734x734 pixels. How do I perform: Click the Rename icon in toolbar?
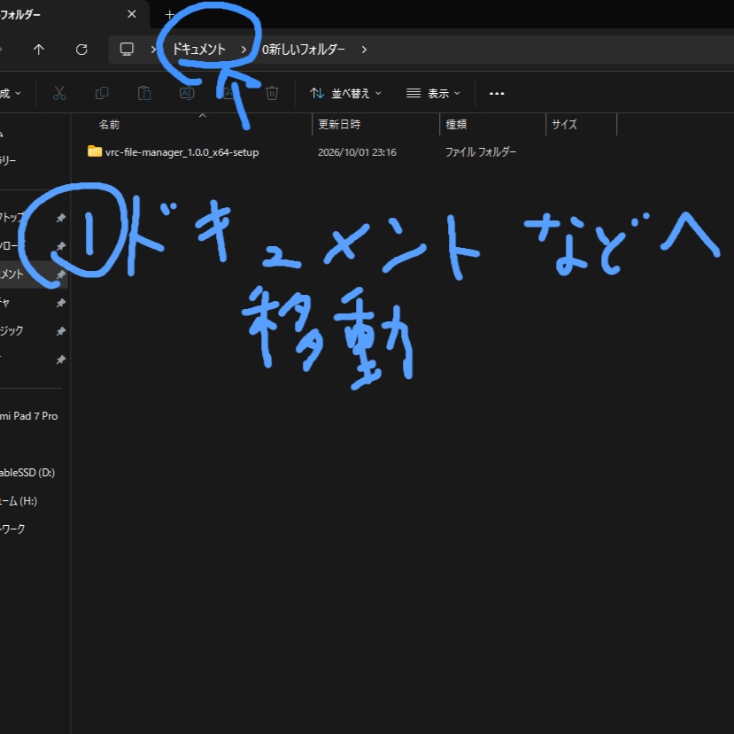pyautogui.click(x=187, y=93)
